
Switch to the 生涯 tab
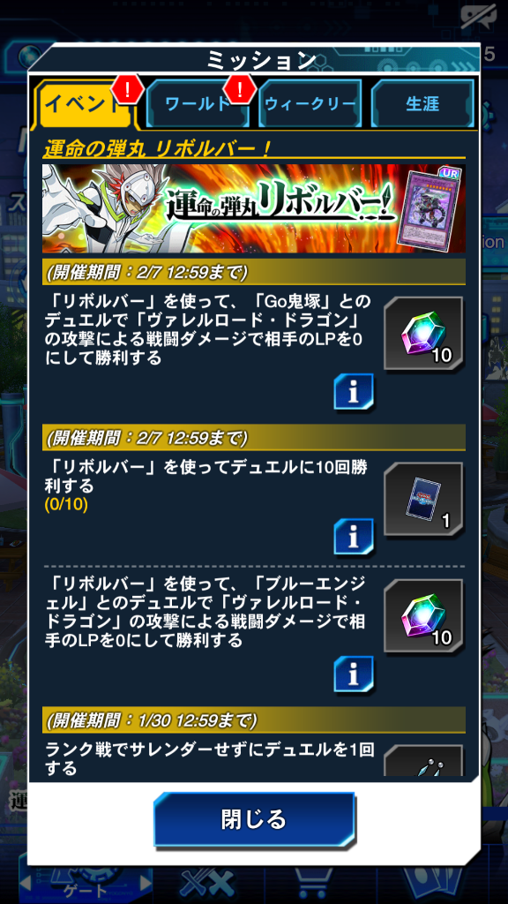(422, 104)
